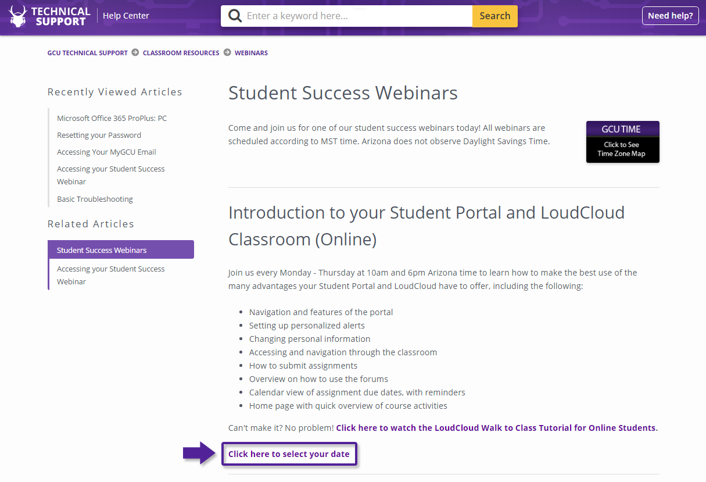Open the Need help? button

pos(670,16)
